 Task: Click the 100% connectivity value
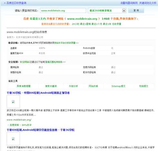coord(42,48)
